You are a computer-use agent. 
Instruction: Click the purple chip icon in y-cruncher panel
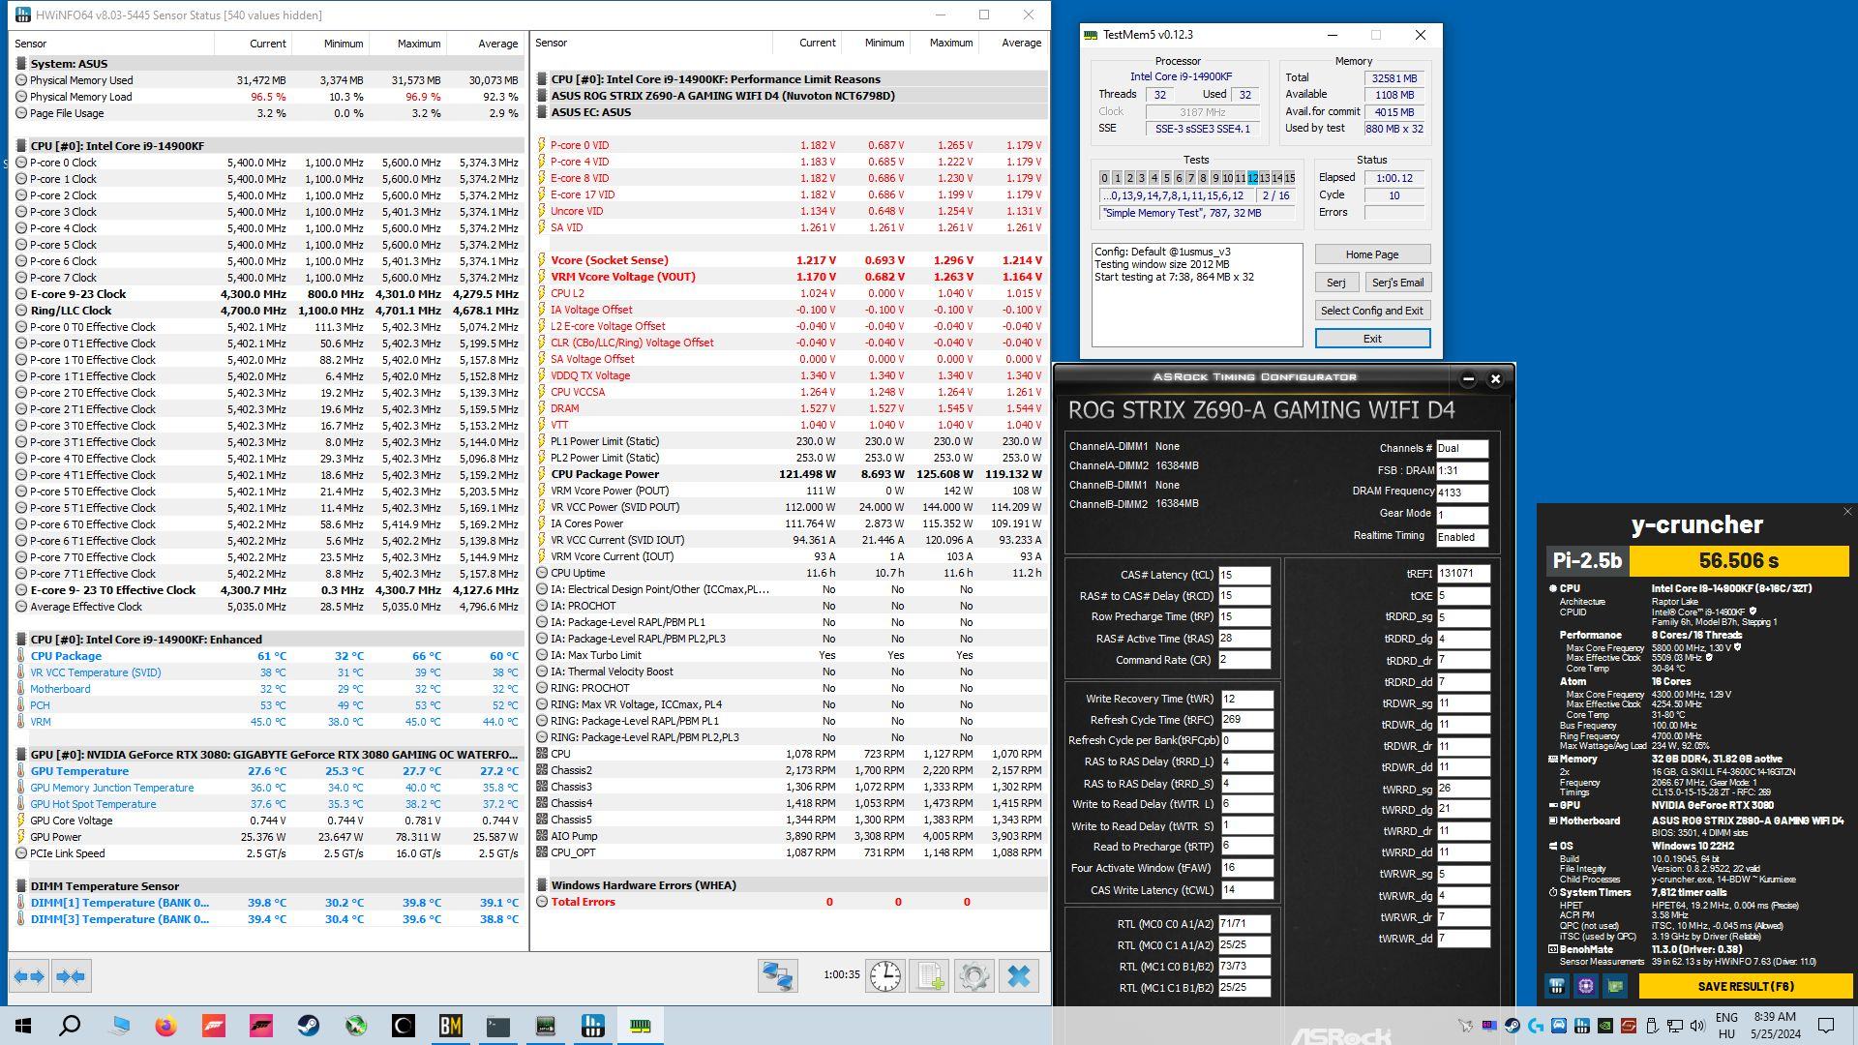pyautogui.click(x=1585, y=986)
